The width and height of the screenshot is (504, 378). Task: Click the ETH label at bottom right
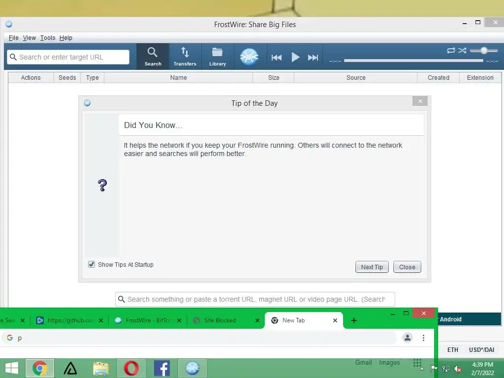(453, 350)
